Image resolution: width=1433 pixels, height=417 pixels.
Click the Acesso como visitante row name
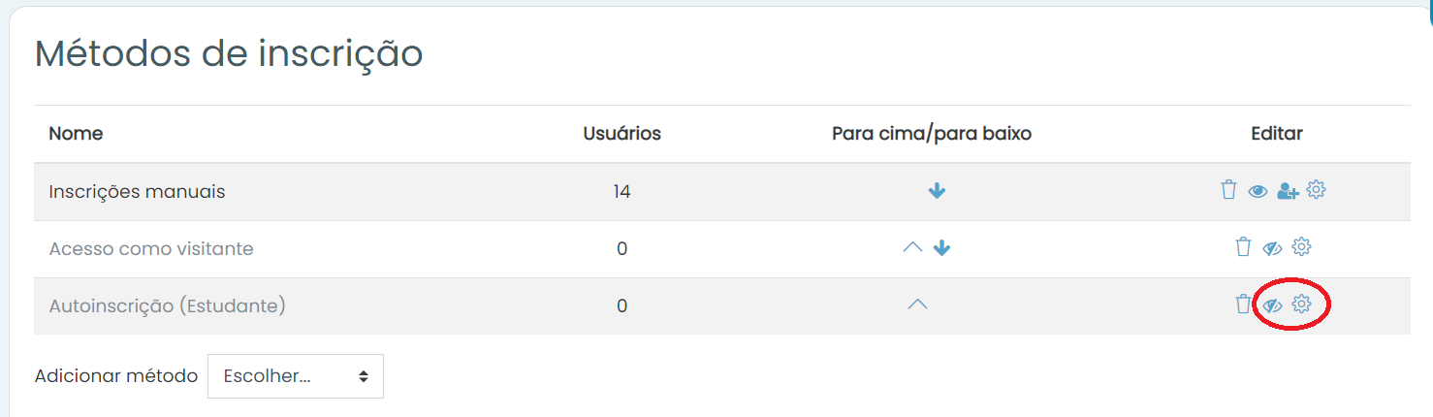pos(151,249)
